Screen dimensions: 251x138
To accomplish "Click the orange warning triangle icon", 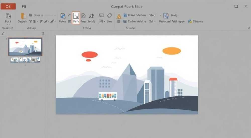I will point(119,16).
